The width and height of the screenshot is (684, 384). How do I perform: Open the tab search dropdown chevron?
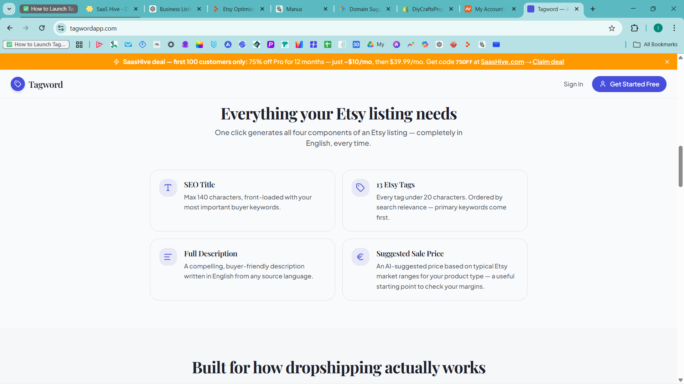9,9
